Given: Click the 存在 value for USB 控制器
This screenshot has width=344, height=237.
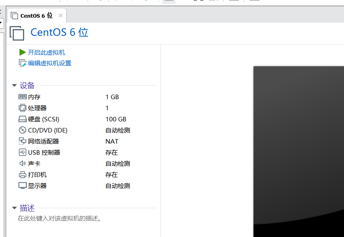Looking at the screenshot, I should tap(112, 153).
